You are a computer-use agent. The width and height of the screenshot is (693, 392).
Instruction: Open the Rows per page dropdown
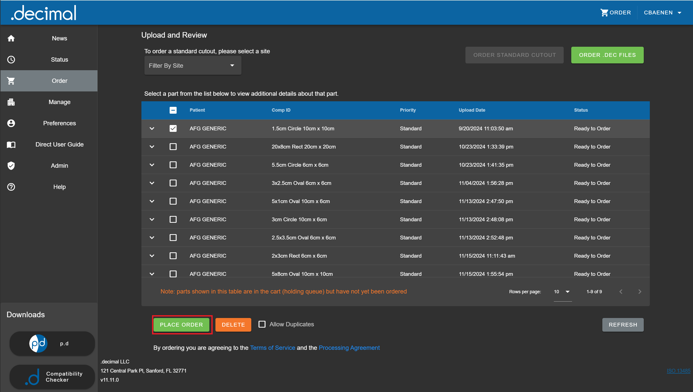562,291
